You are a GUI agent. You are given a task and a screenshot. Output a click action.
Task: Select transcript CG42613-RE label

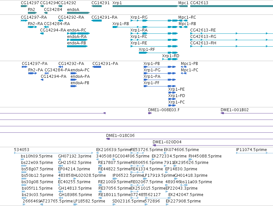pyautogui.click(x=203, y=30)
